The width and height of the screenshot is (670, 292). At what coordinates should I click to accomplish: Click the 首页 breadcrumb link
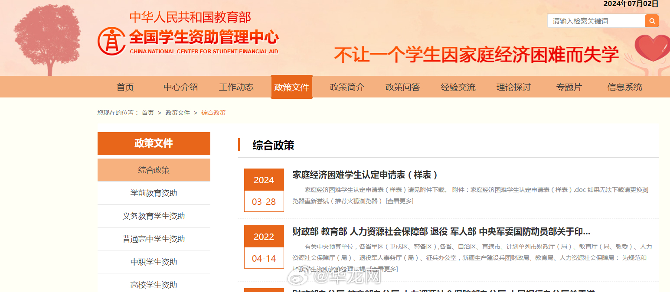tap(148, 113)
